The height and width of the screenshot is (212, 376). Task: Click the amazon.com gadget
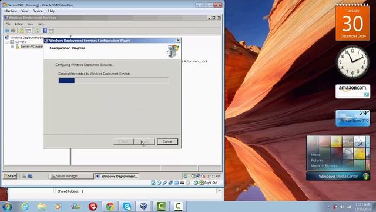click(352, 91)
